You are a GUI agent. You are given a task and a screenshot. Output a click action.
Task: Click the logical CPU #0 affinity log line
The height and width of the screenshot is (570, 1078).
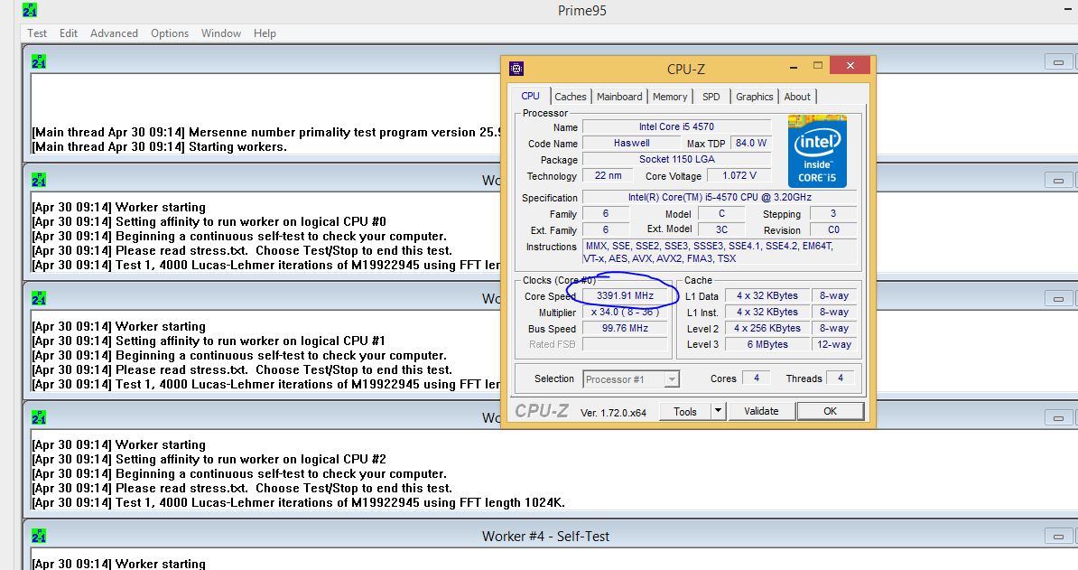pos(209,222)
